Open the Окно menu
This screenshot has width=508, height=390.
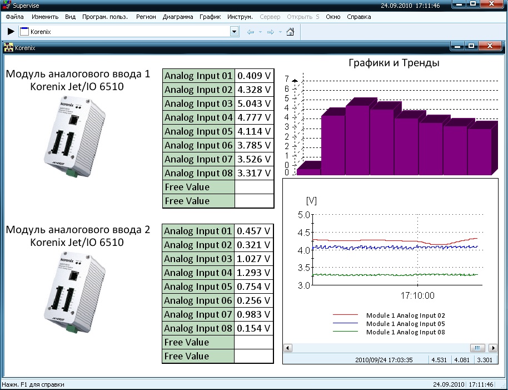coord(333,17)
